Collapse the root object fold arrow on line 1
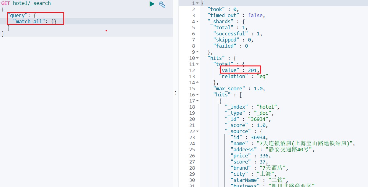Screen dimensions: 368x187 198,3
